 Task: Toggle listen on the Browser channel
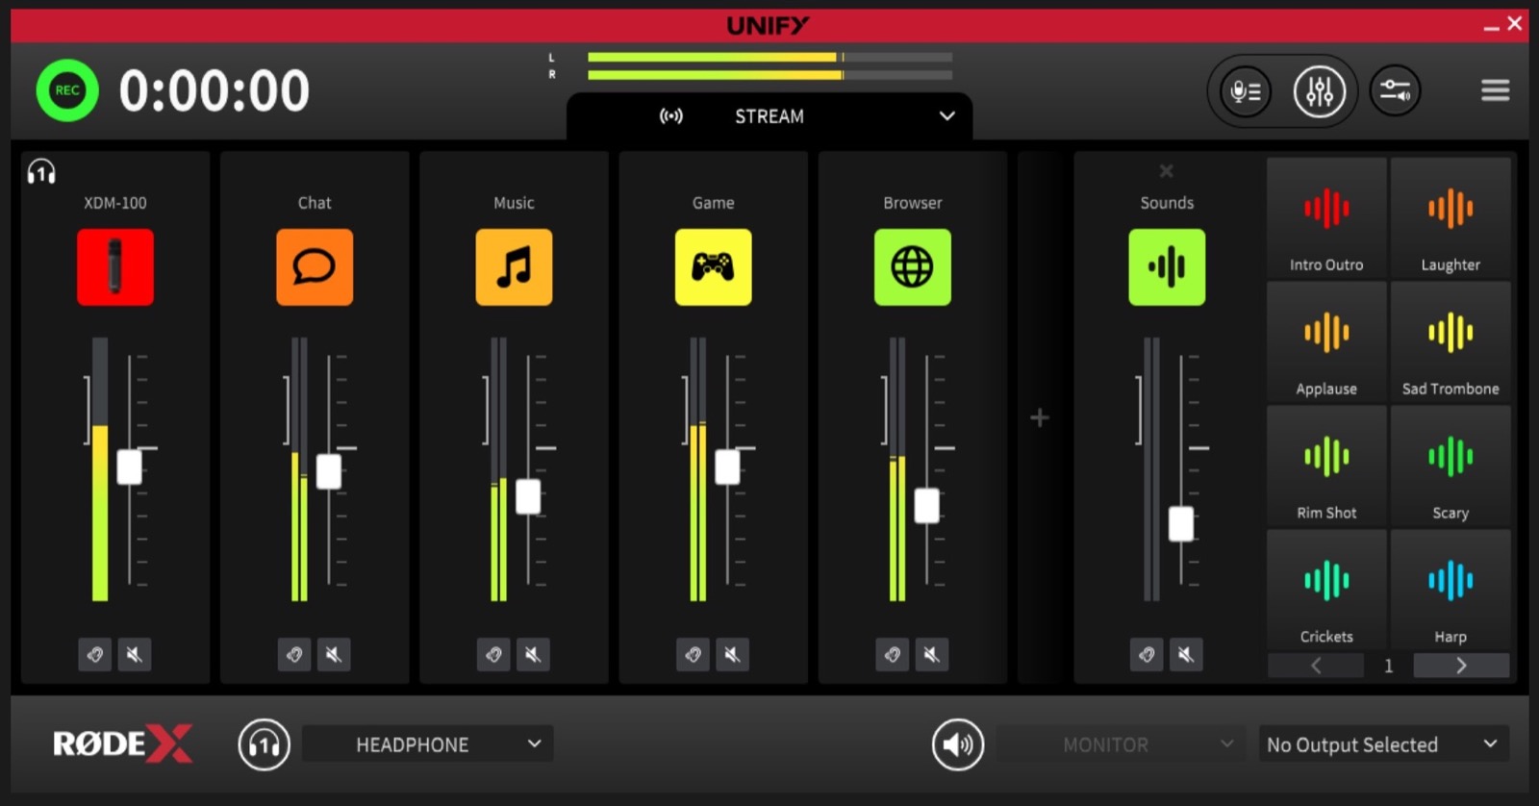click(893, 655)
